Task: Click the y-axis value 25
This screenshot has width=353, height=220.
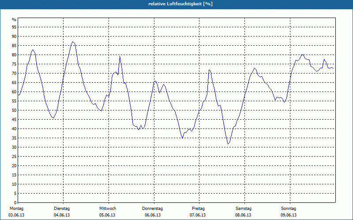Action: point(14,157)
